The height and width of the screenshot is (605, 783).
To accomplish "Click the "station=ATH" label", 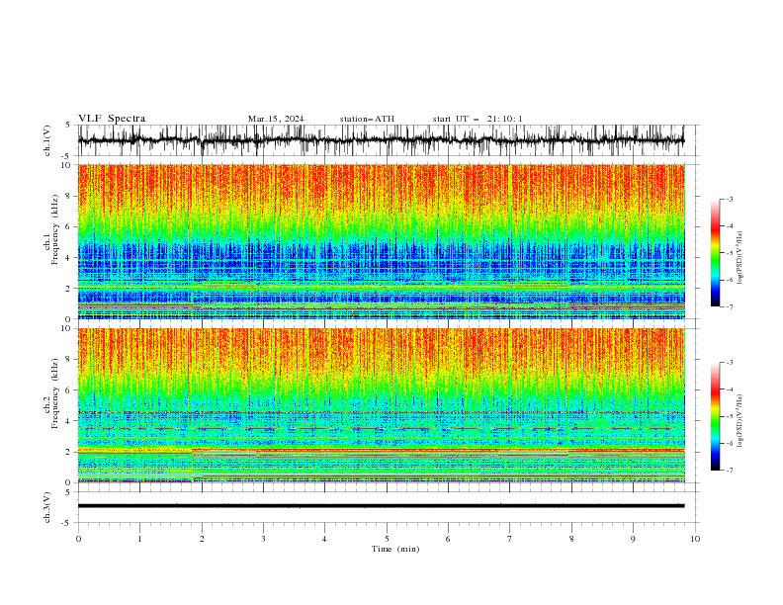I will pos(367,119).
